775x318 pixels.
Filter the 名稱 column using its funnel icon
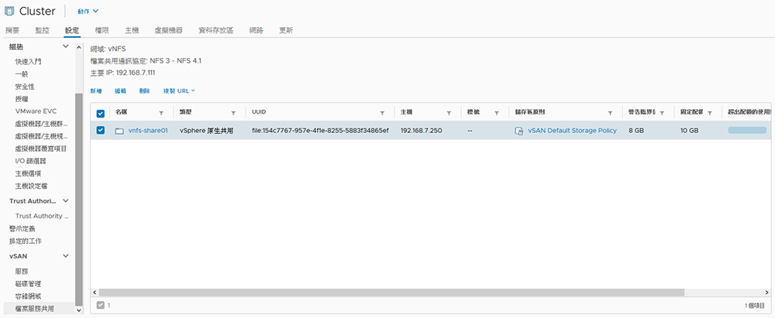tap(161, 113)
